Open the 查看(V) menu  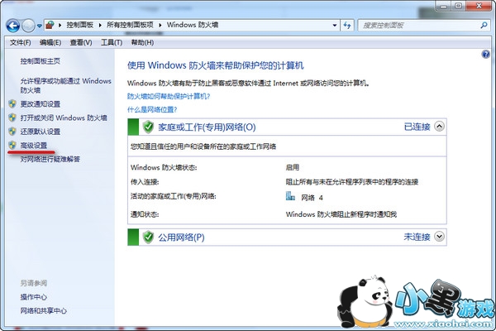[x=81, y=42]
